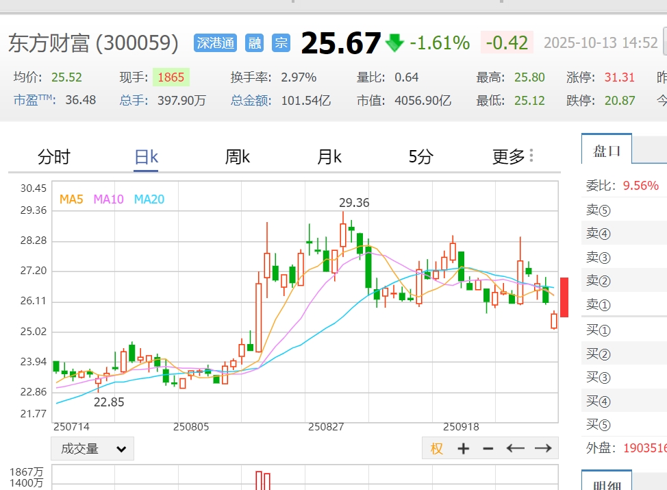Screen dimensions: 667x490
Task: Expand the 更多 chart period menu
Action: (513, 157)
